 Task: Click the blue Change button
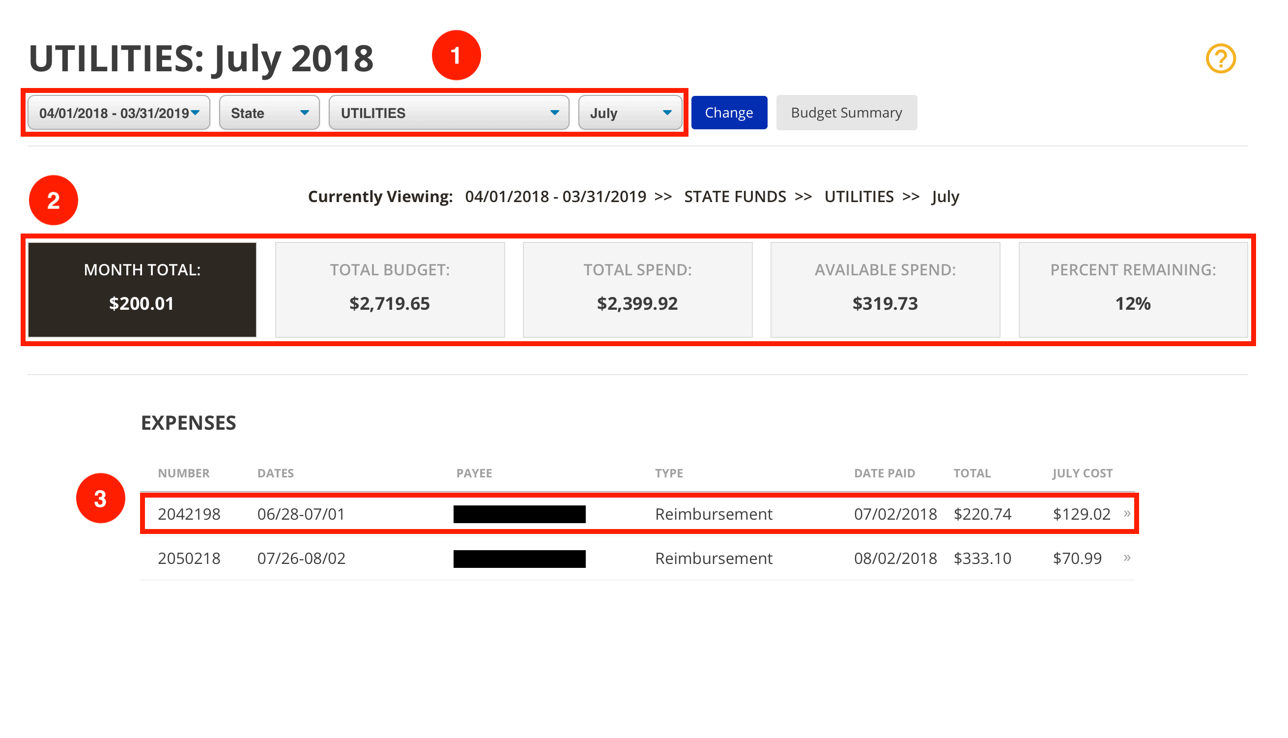pos(728,113)
